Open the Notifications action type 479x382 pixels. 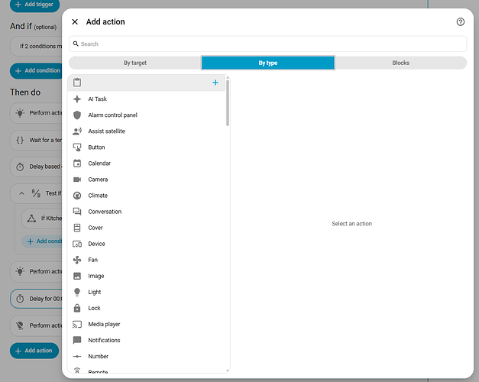pyautogui.click(x=147, y=340)
